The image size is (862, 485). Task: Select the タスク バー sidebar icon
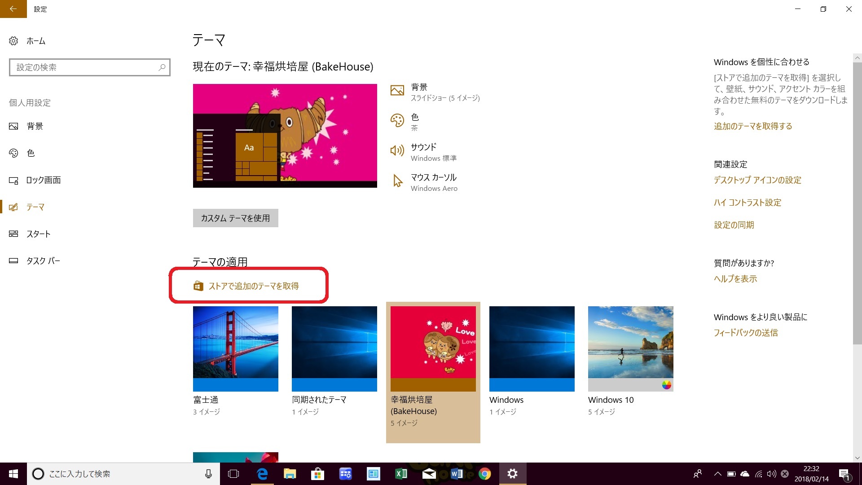coord(13,261)
